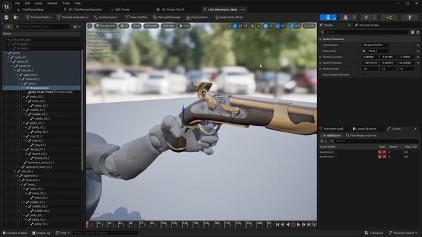Image resolution: width=422 pixels, height=237 pixels.
Task: Play the animation forward
Action: point(299,224)
